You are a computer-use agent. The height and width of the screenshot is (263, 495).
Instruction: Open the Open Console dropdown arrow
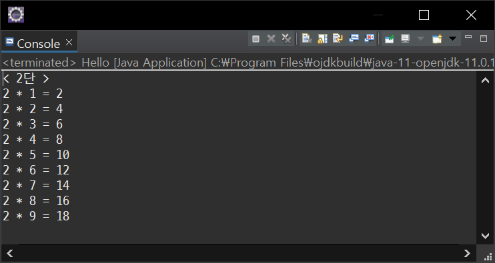452,39
